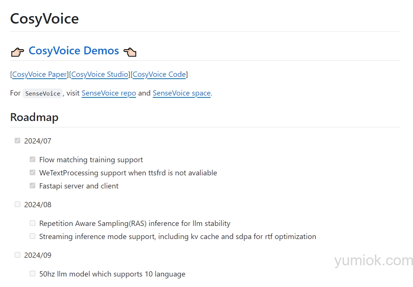Check the Streaming inference mode checkbox
The height and width of the screenshot is (287, 413).
point(32,236)
